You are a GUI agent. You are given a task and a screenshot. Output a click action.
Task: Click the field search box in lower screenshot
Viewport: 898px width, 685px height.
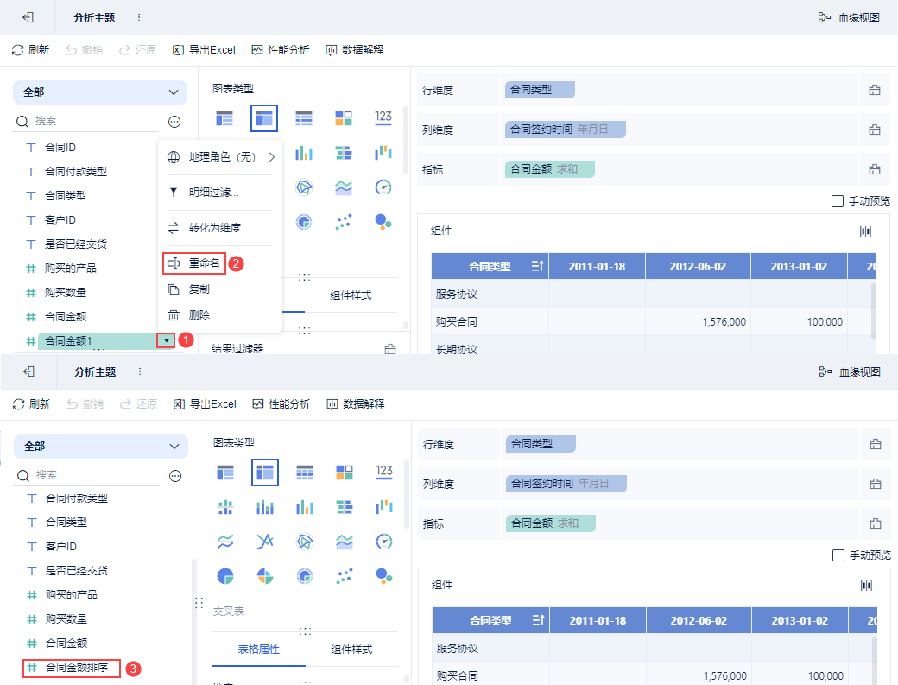tap(87, 475)
